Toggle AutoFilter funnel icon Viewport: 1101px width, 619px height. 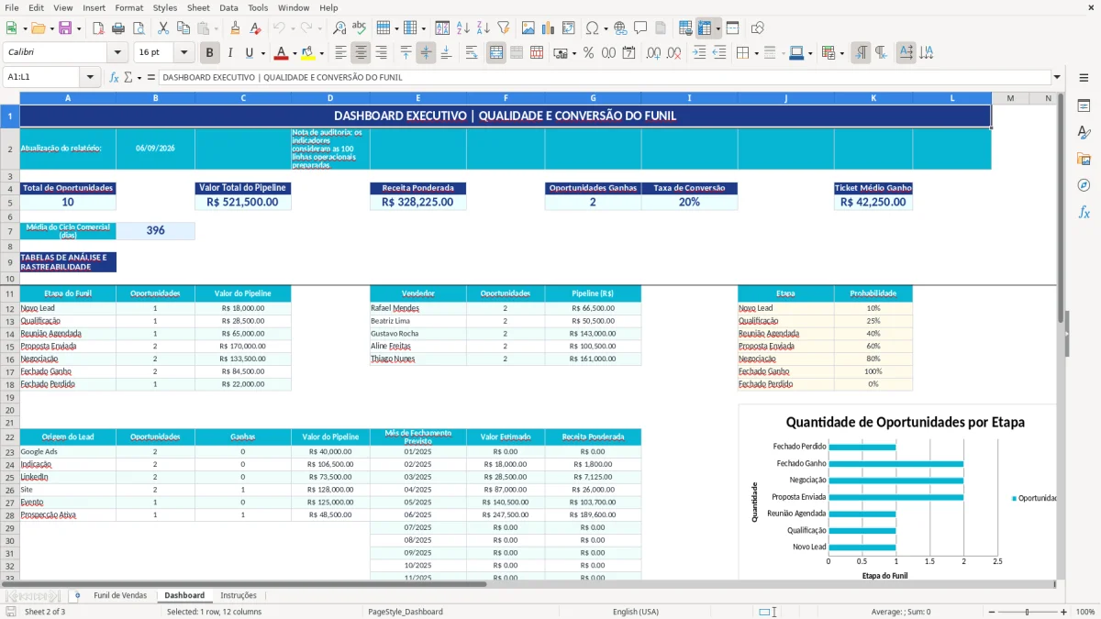504,28
